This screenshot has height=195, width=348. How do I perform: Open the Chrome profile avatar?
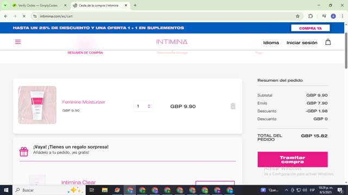tap(333, 16)
